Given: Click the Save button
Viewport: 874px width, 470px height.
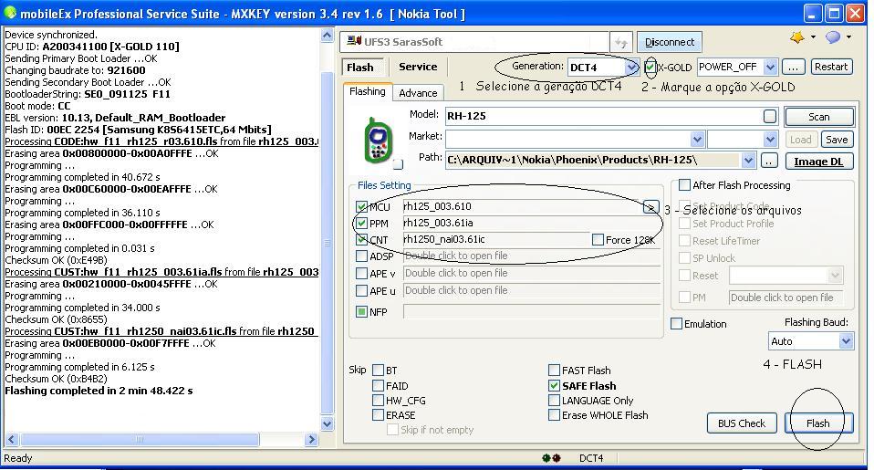Looking at the screenshot, I should click(837, 140).
